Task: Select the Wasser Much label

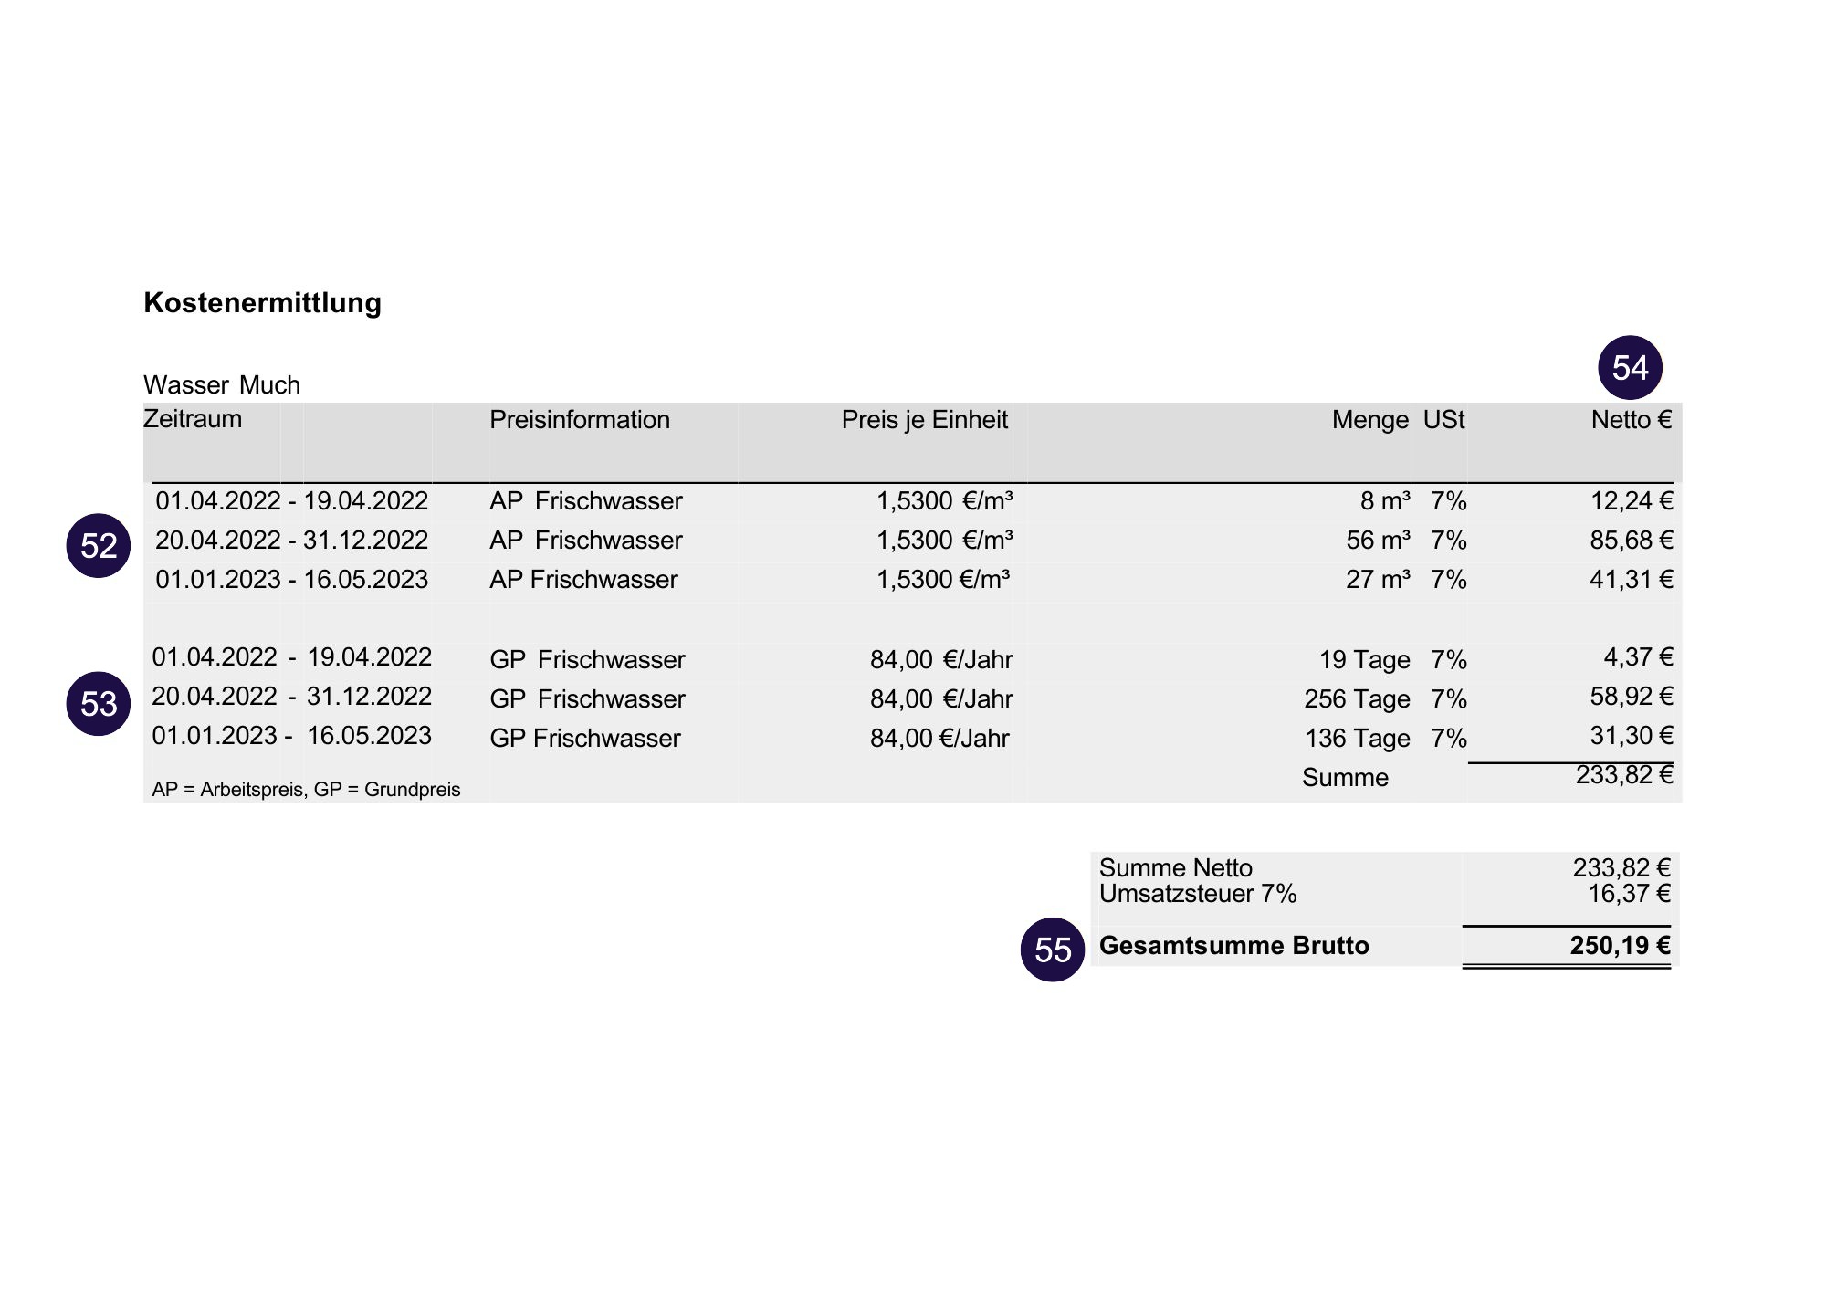Action: (222, 385)
